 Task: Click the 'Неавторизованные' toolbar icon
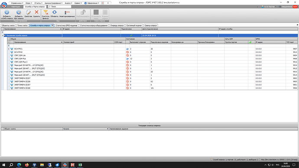(67, 13)
